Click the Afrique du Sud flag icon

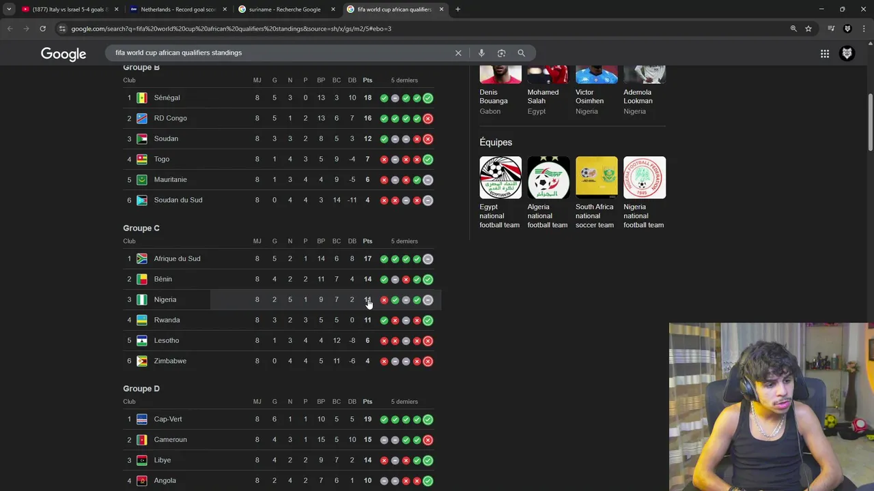(142, 259)
